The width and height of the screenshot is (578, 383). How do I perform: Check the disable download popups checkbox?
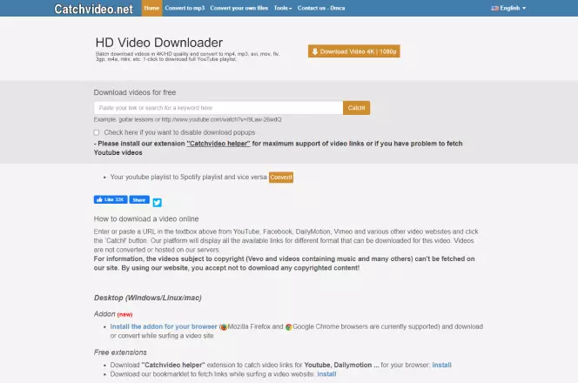click(x=97, y=132)
